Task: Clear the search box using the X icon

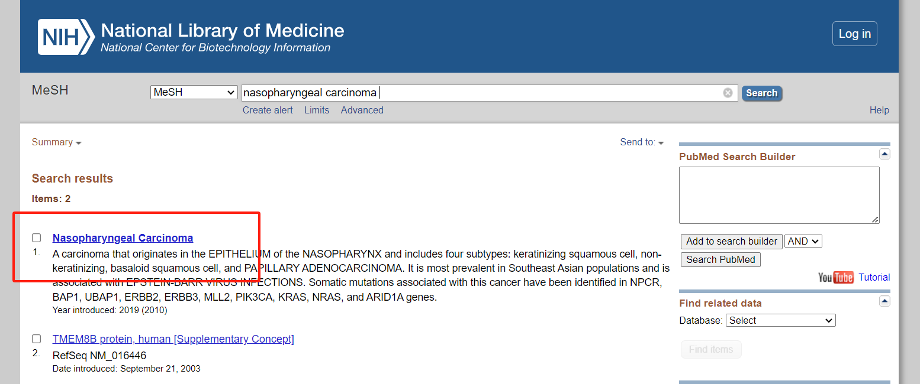Action: coord(728,92)
